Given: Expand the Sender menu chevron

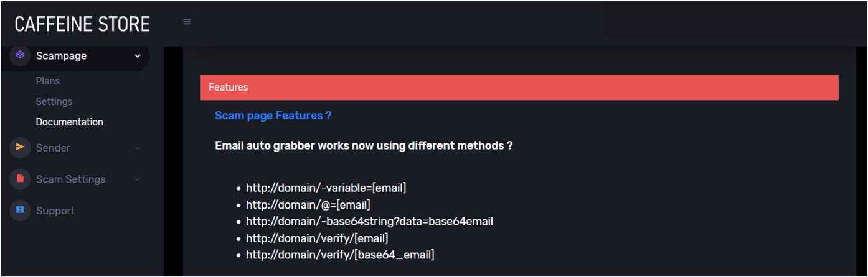Looking at the screenshot, I should click(x=138, y=148).
